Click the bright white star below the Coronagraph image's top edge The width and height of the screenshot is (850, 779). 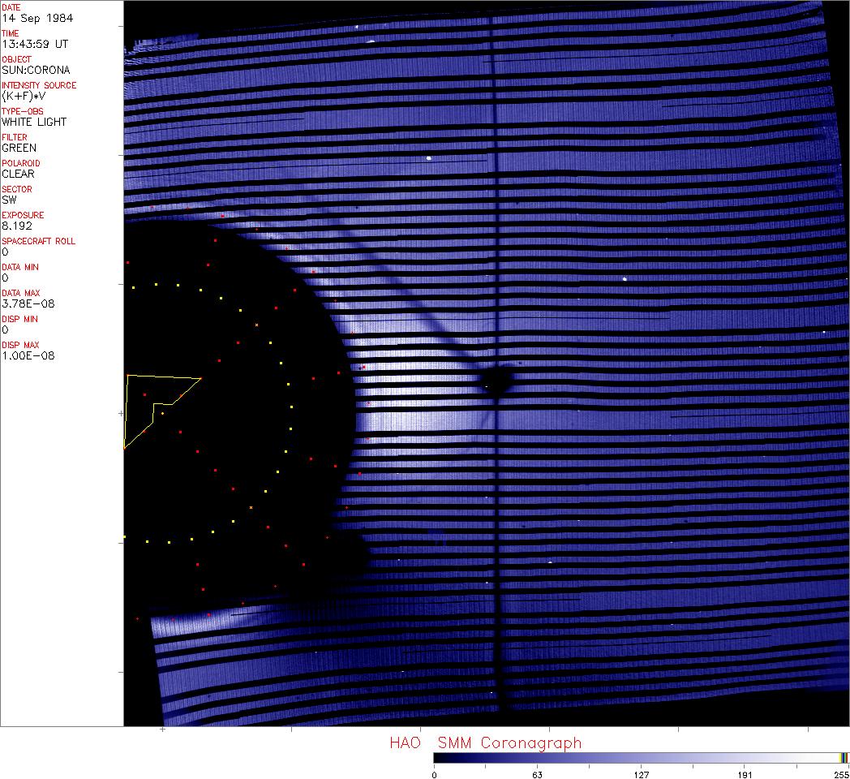click(x=428, y=158)
